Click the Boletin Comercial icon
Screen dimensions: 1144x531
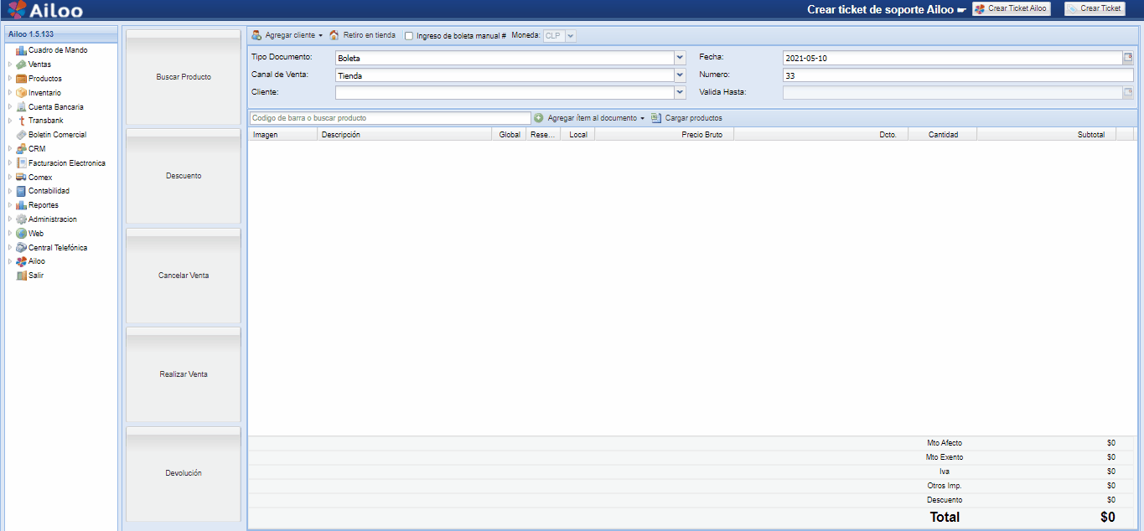[x=22, y=135]
